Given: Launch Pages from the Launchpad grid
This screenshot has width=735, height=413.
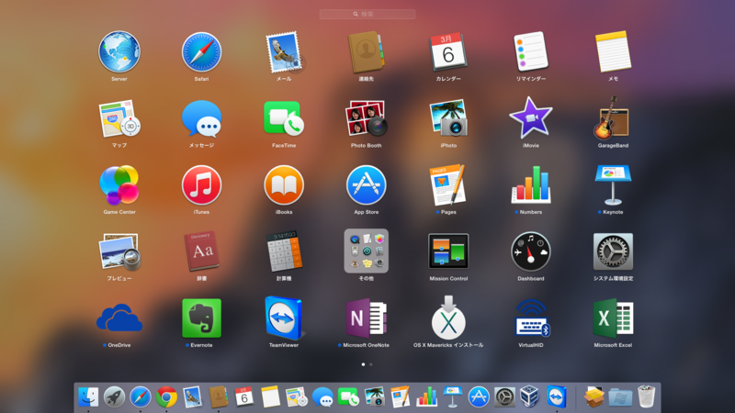Looking at the screenshot, I should coord(448,185).
